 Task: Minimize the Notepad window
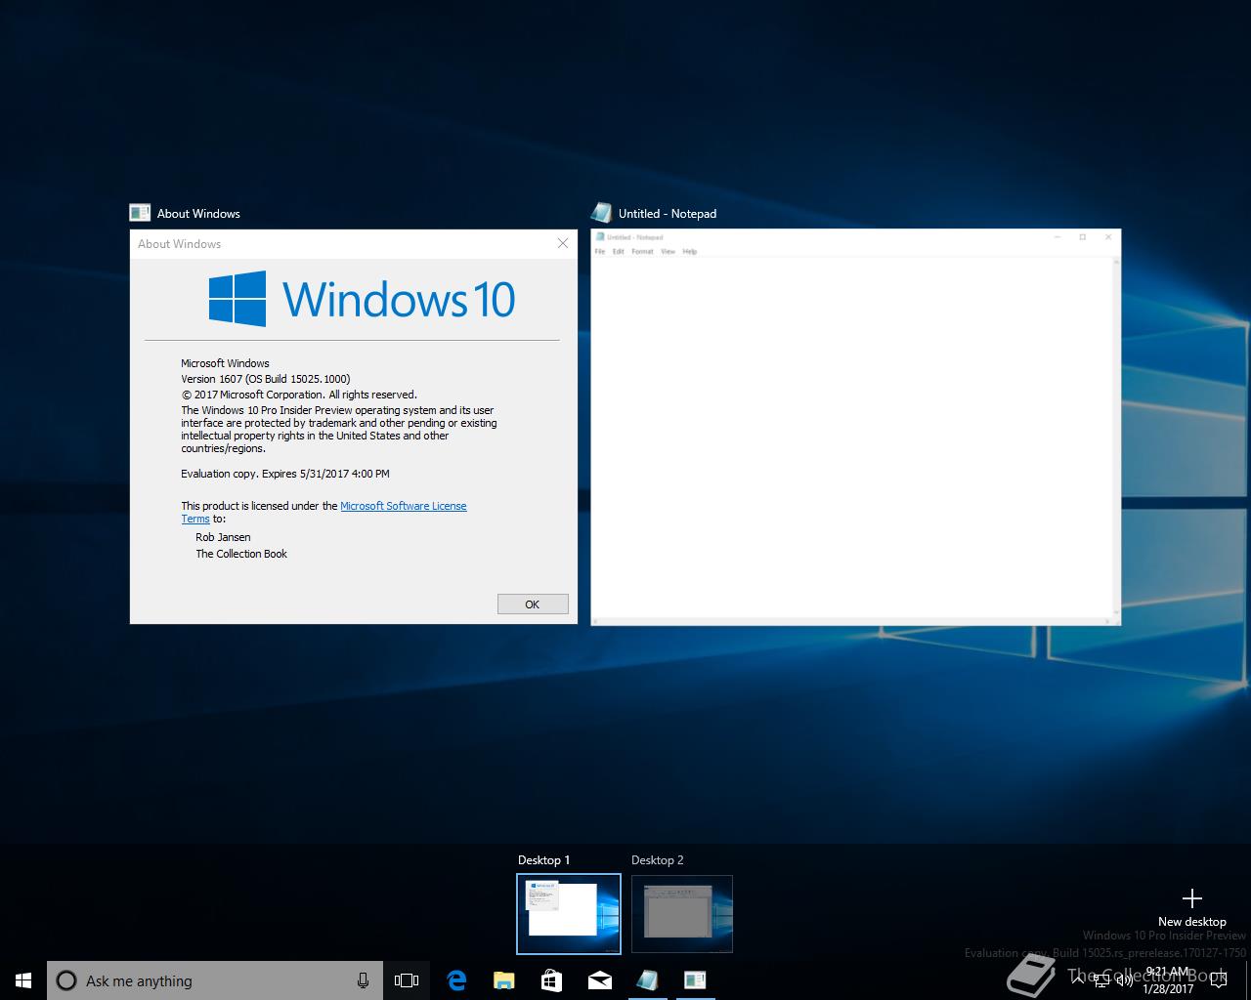[1057, 237]
